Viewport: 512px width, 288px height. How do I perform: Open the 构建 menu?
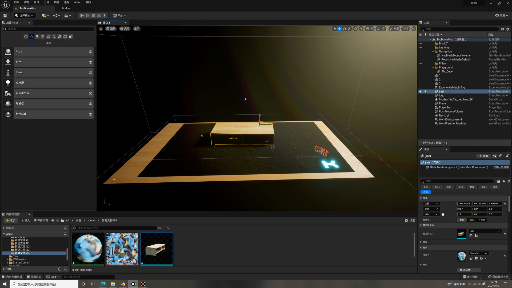[x=57, y=2]
